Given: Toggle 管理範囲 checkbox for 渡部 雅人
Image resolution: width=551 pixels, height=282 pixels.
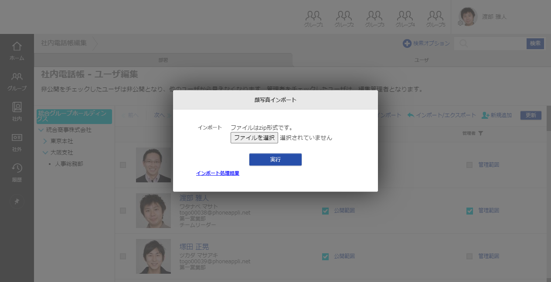Looking at the screenshot, I should [469, 211].
